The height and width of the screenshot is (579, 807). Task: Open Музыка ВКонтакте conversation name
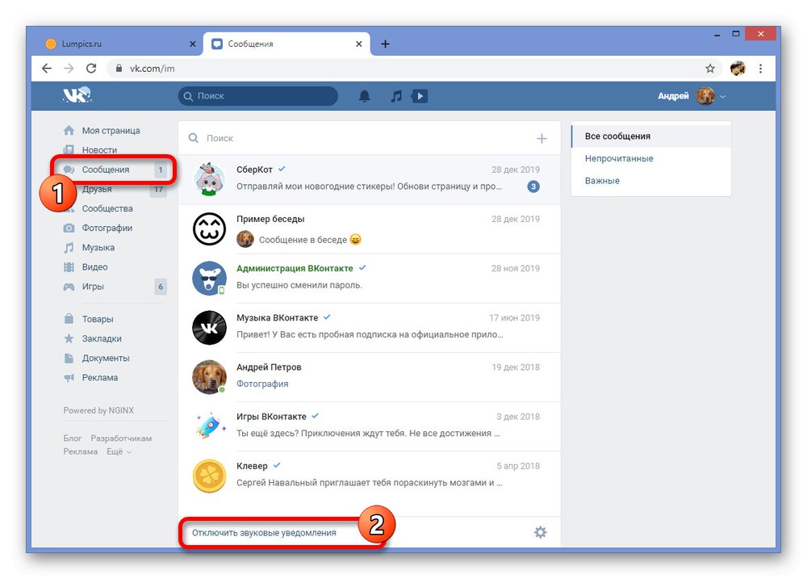click(277, 318)
